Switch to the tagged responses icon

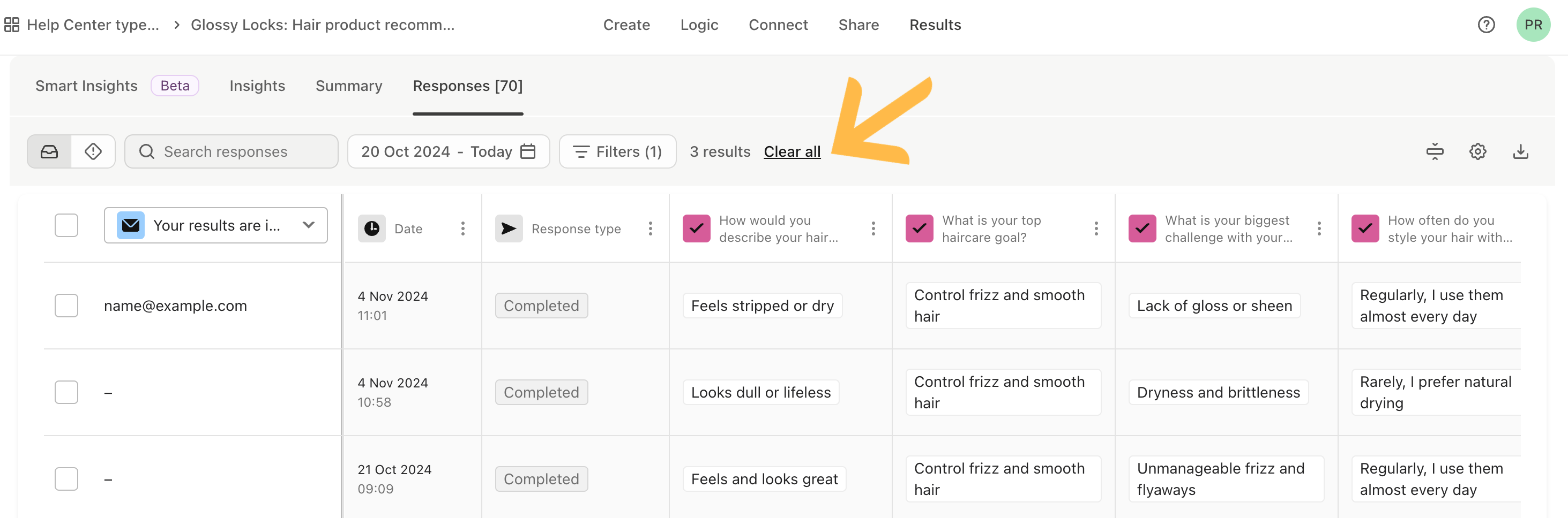tap(93, 151)
